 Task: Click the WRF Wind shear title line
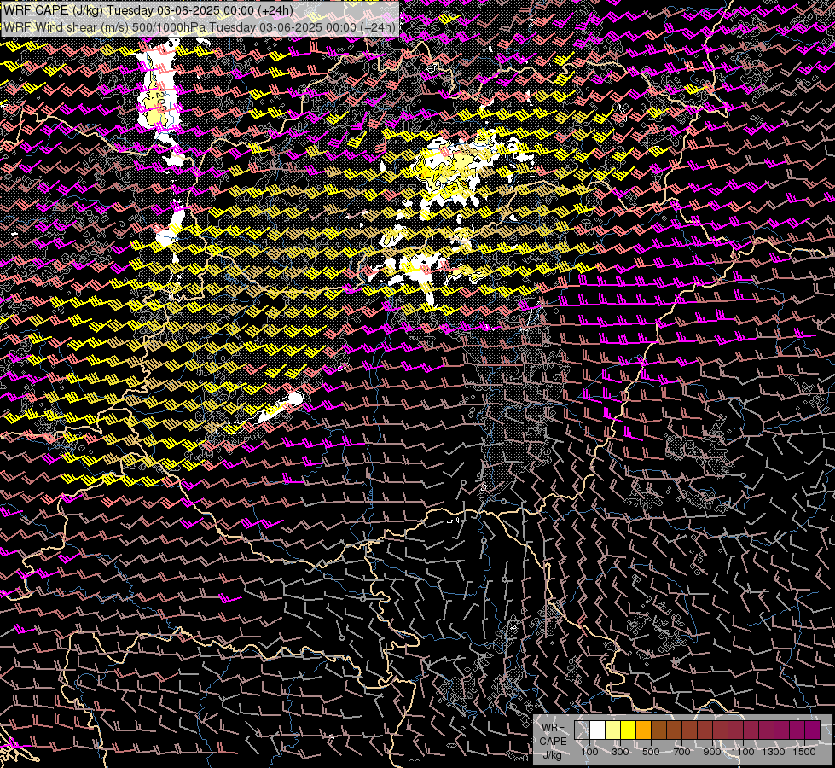click(200, 27)
